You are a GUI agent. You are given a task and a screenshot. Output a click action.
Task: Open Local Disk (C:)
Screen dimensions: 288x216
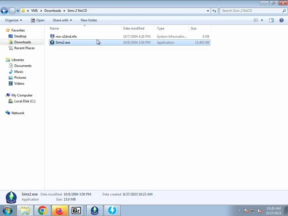tap(25, 101)
